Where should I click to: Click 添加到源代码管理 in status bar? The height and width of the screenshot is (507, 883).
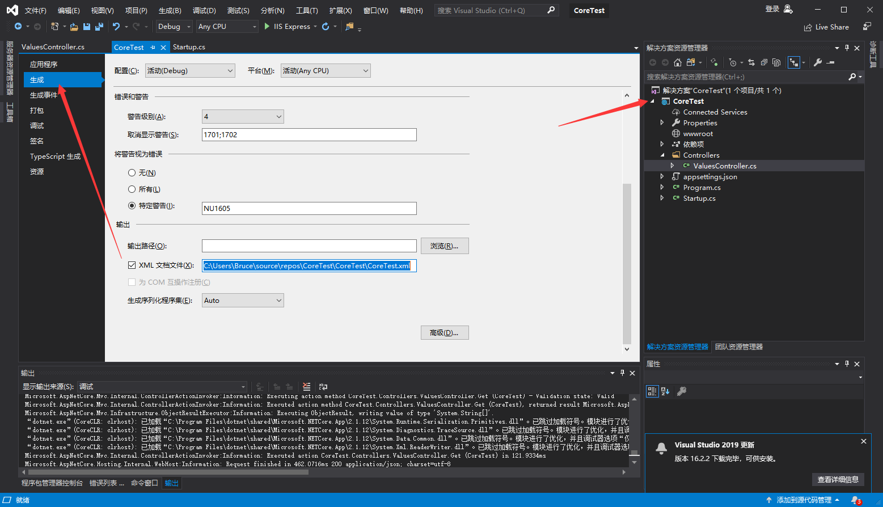click(804, 500)
